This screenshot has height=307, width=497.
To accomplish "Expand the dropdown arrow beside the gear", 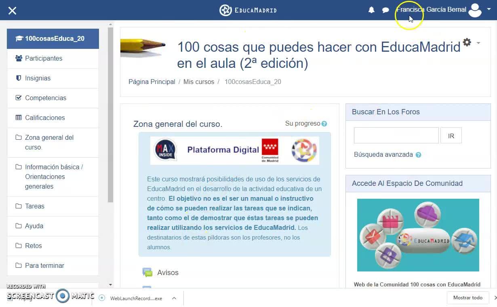I will point(478,43).
